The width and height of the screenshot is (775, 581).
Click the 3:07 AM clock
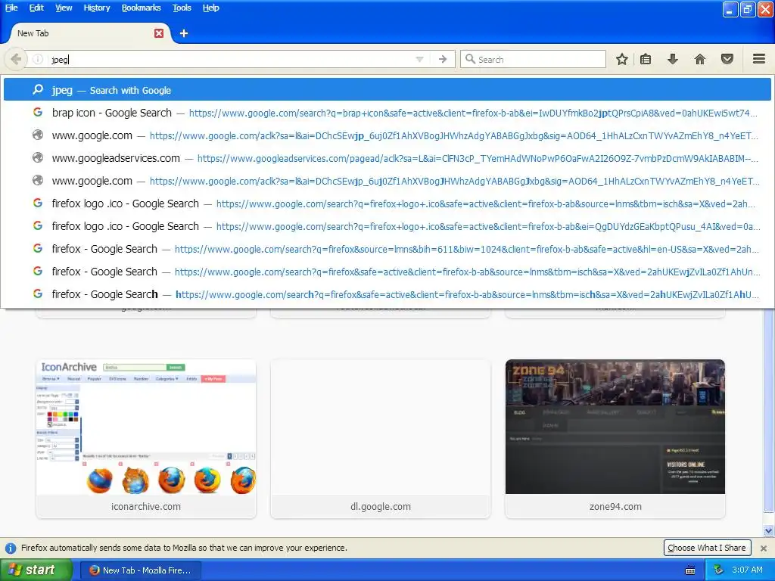tap(747, 570)
